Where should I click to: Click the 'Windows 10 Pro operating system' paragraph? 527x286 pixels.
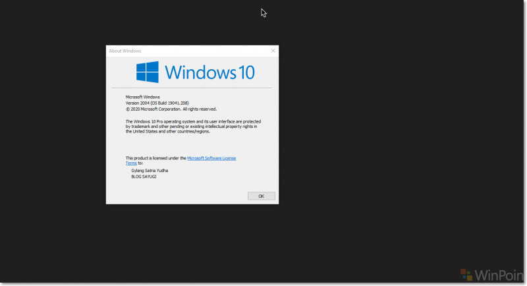193,127
